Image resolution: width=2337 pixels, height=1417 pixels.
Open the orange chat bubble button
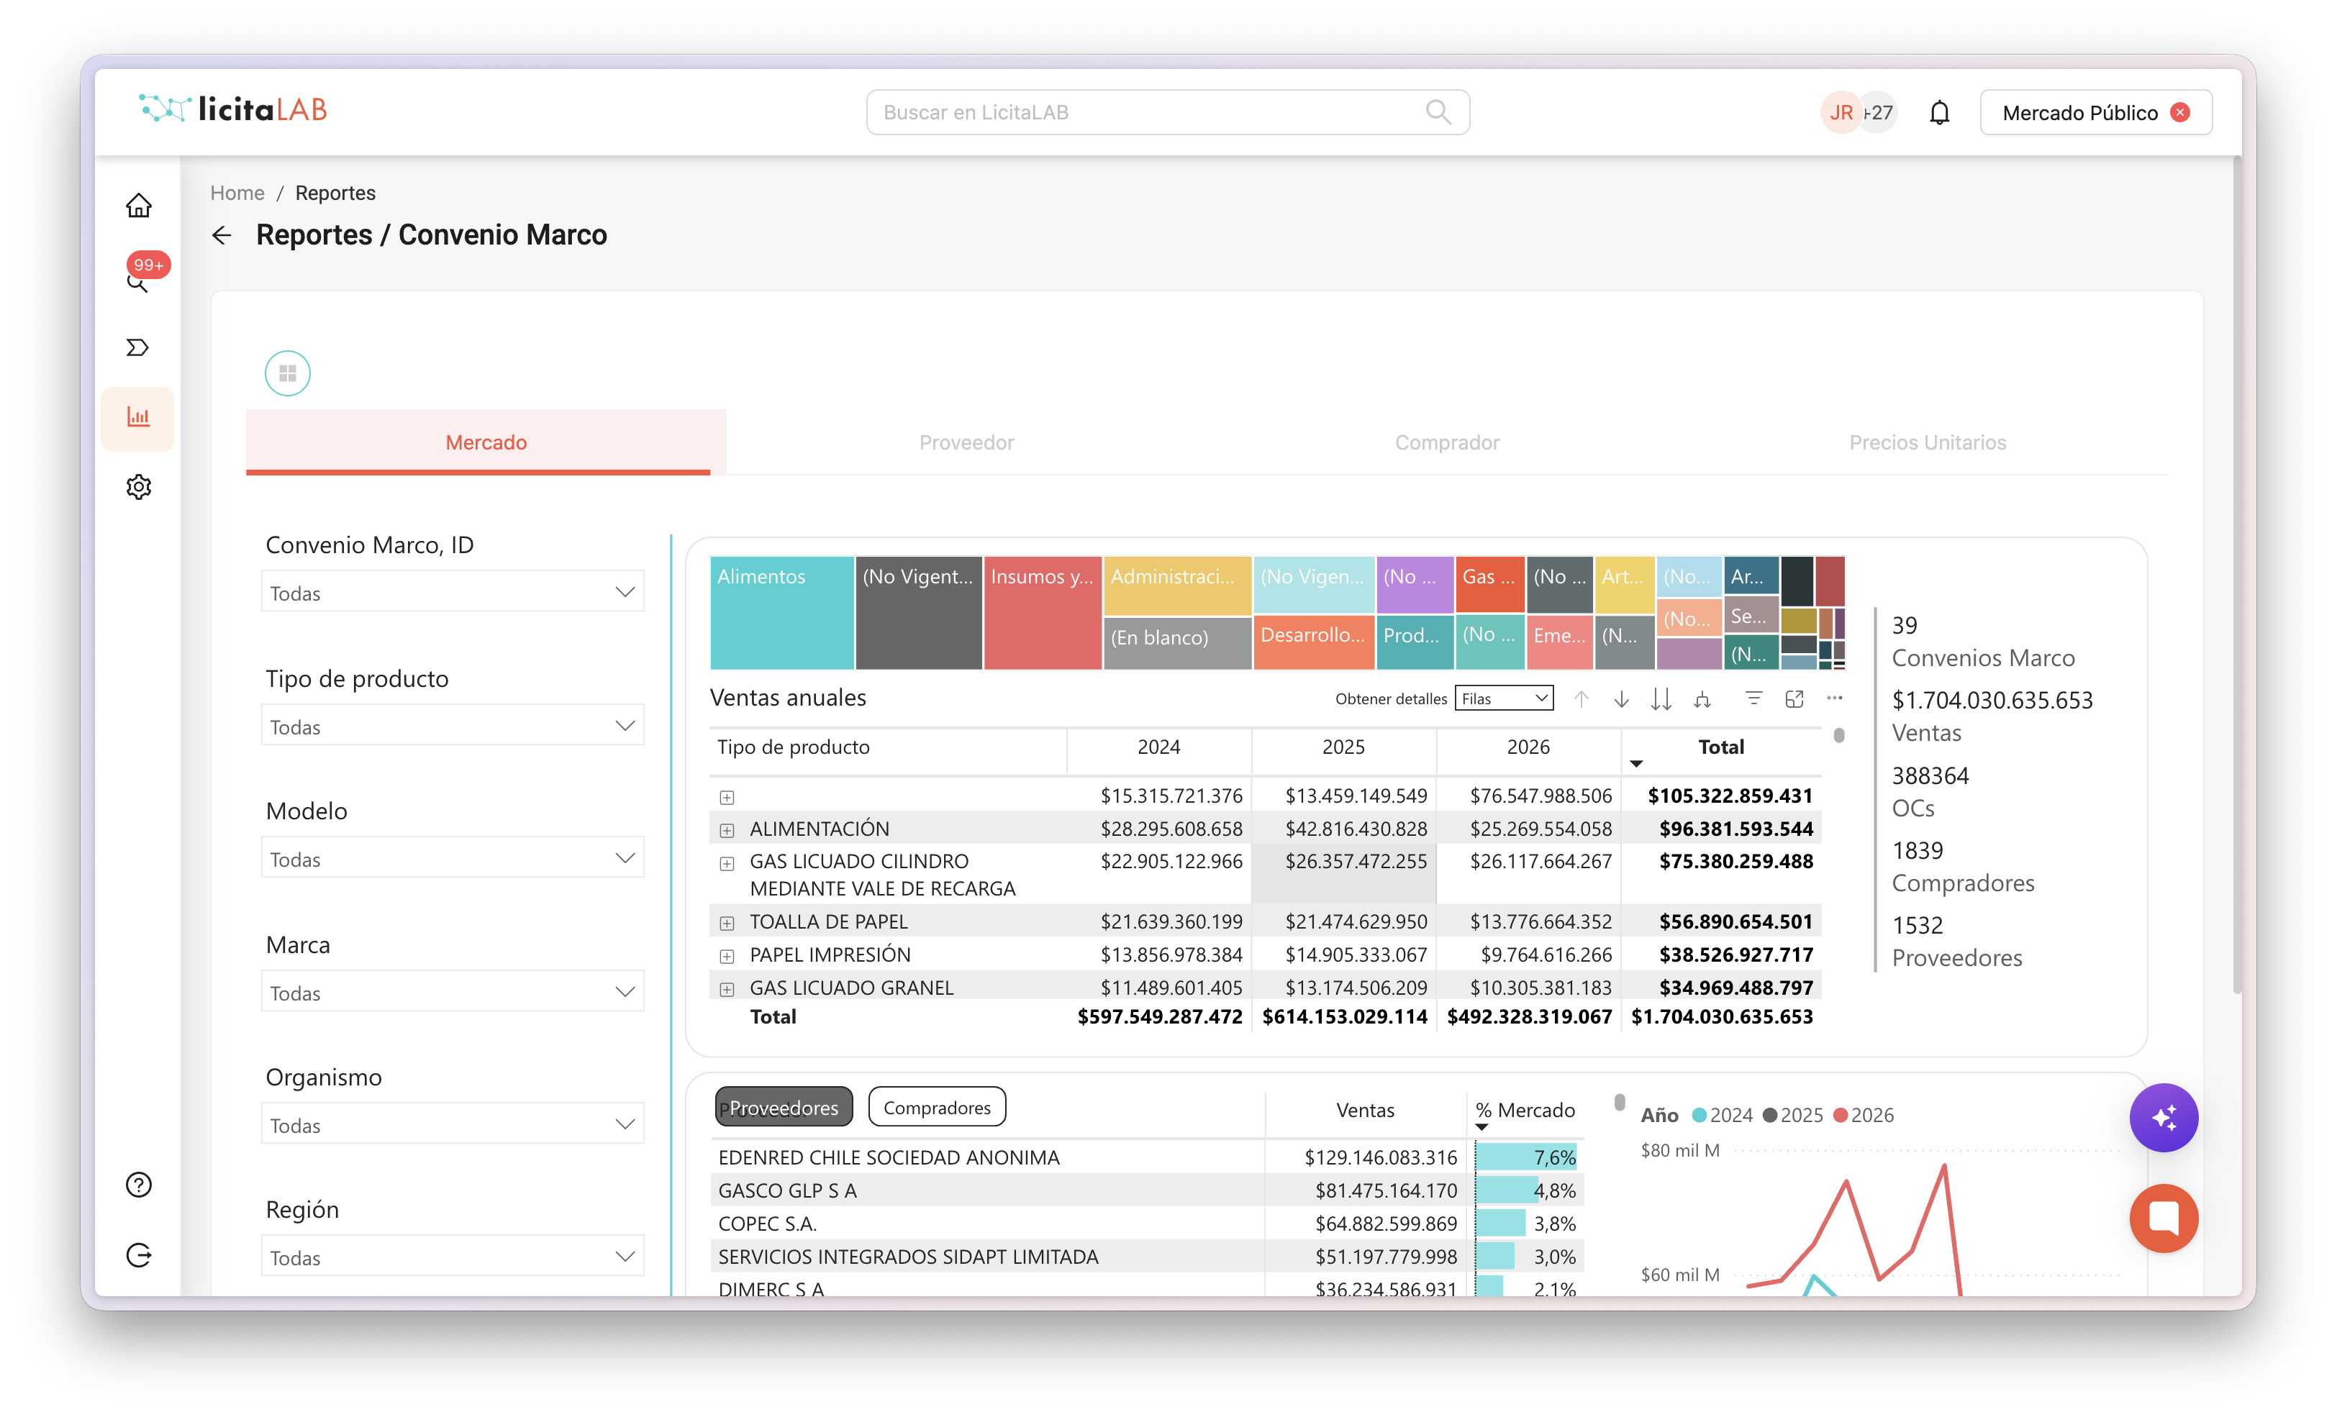coord(2164,1218)
